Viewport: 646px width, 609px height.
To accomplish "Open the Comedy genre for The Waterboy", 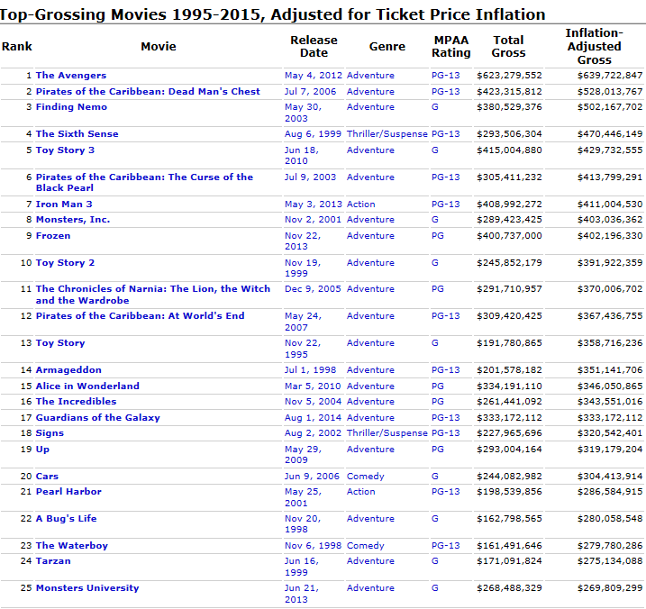I will [x=366, y=546].
